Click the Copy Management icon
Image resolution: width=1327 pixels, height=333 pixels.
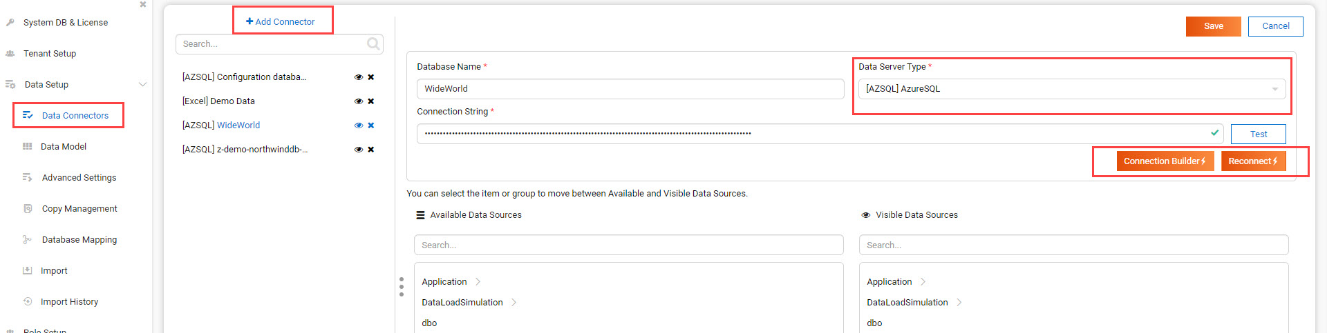tap(28, 208)
